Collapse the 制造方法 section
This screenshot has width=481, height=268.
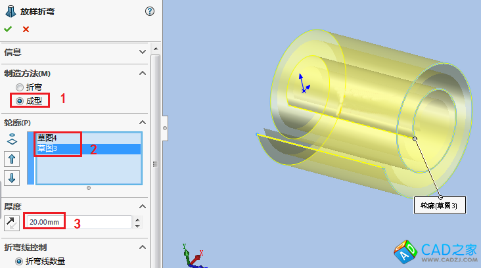click(142, 73)
